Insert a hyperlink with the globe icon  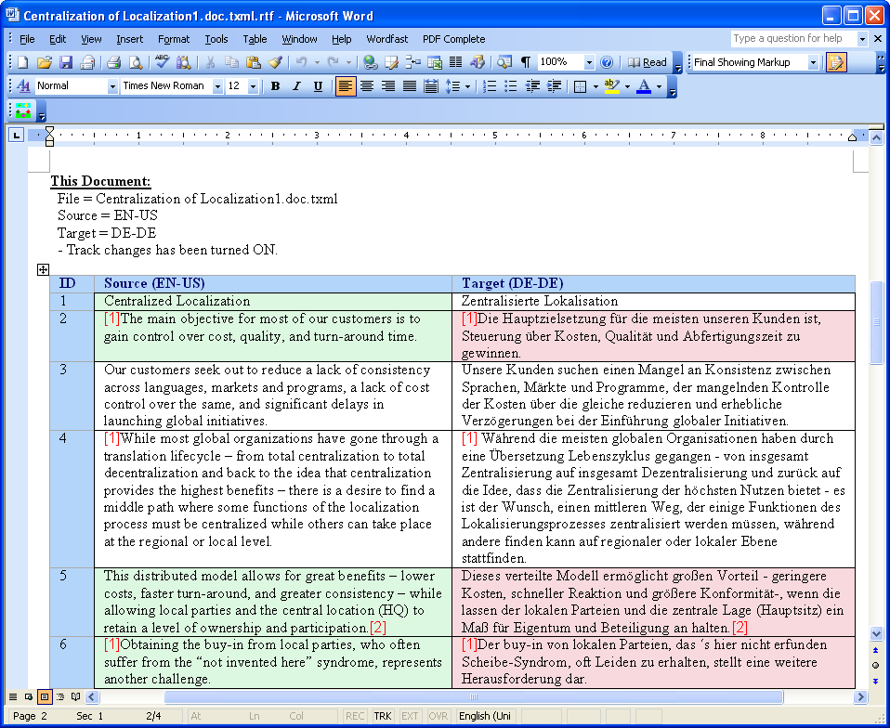370,62
